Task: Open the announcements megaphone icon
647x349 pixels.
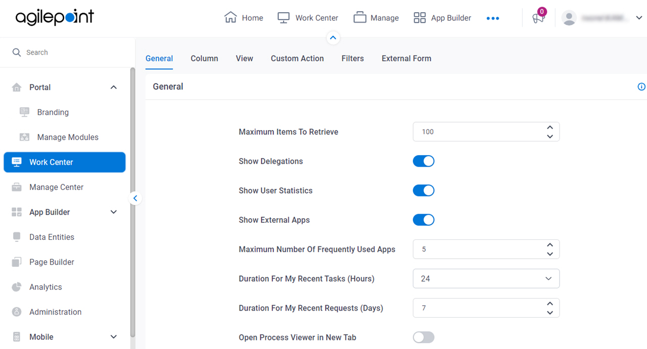Action: pyautogui.click(x=538, y=18)
